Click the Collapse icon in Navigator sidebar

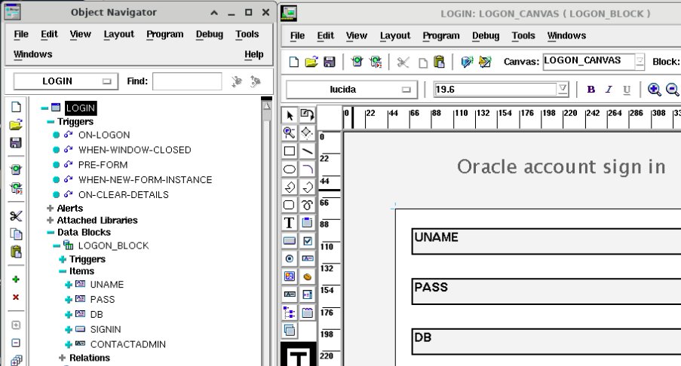16,343
